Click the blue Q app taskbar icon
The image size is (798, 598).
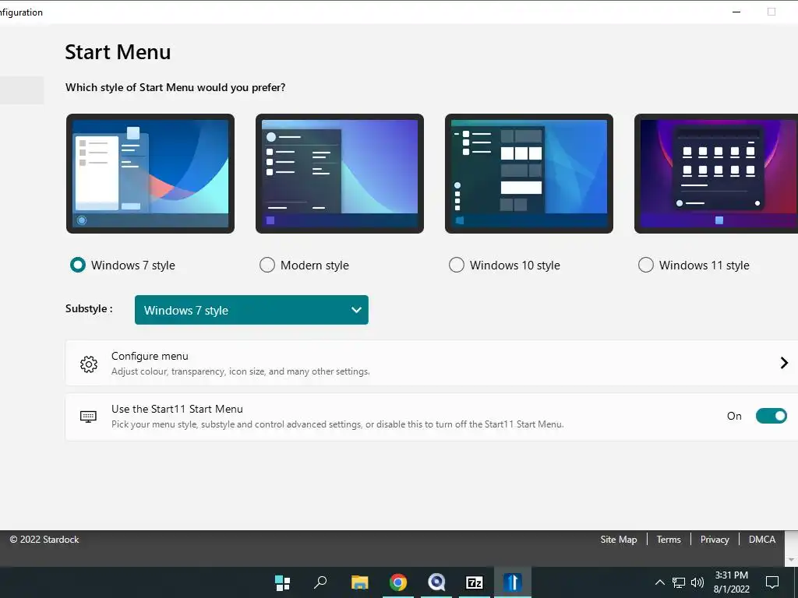(436, 582)
